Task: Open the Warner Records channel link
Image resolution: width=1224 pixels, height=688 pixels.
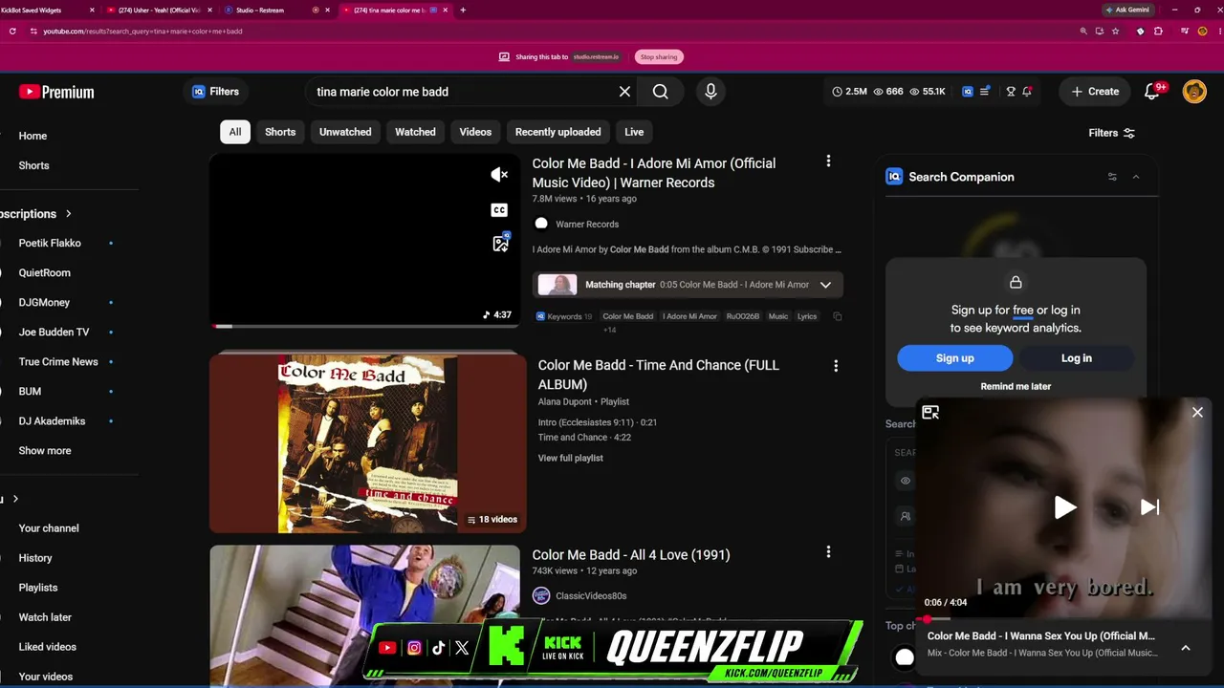Action: coord(587,225)
